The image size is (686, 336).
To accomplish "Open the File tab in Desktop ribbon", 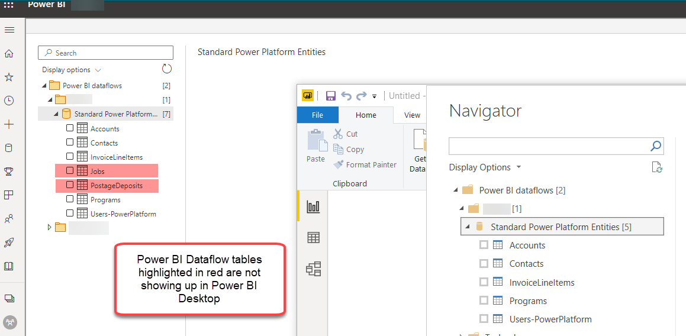I will [x=318, y=115].
